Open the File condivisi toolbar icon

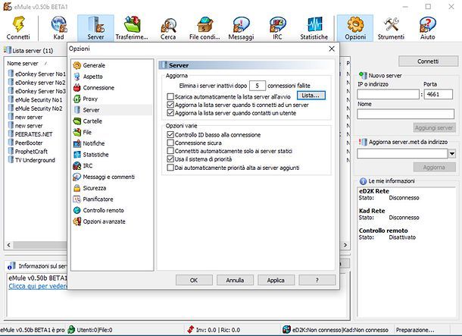(204, 28)
